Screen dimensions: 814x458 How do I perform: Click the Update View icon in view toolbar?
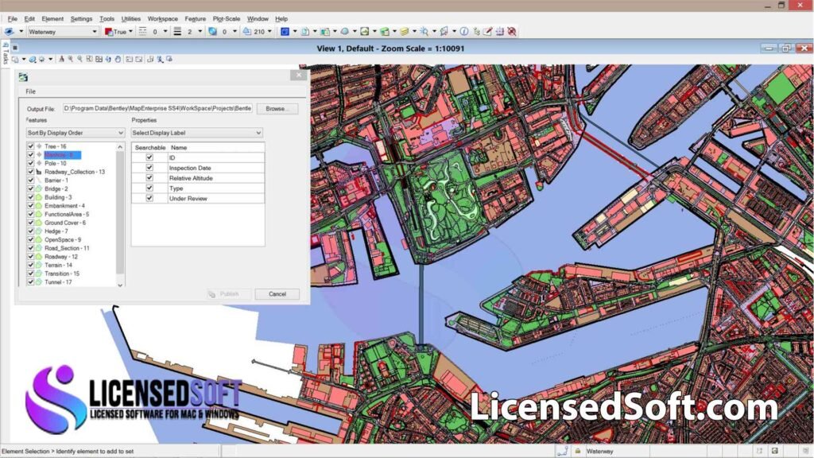(61, 59)
